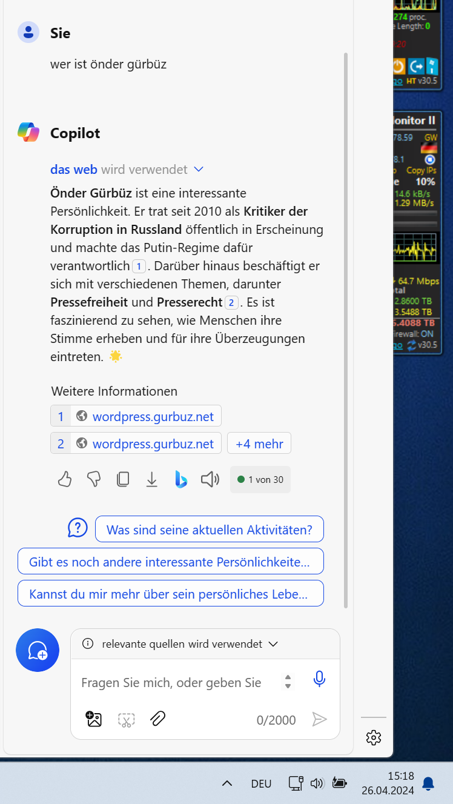Expand '+4 mehr' sources

[x=259, y=444]
